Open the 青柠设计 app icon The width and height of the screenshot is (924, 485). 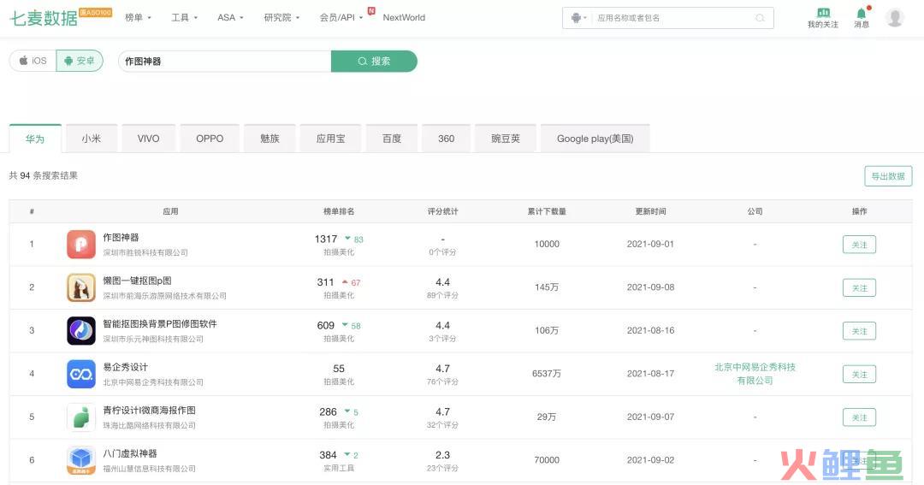tap(80, 417)
